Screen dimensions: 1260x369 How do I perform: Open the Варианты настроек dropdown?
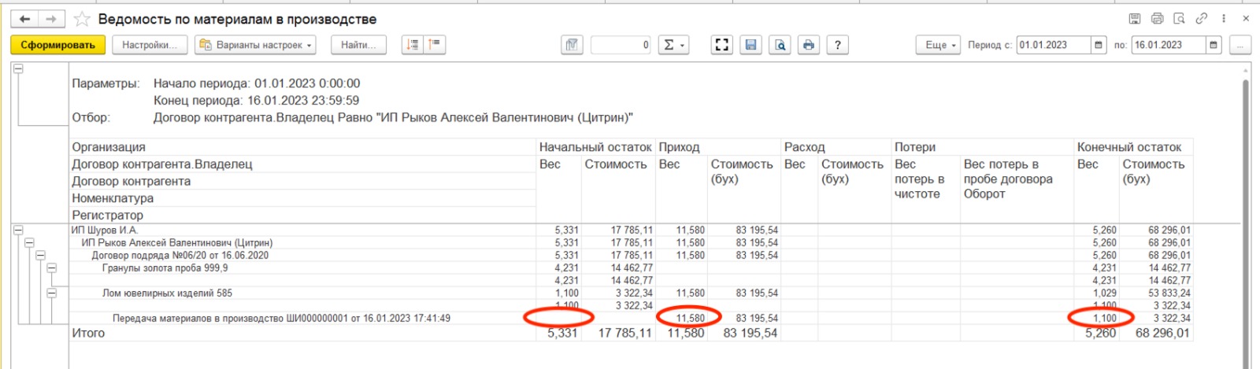tap(256, 45)
